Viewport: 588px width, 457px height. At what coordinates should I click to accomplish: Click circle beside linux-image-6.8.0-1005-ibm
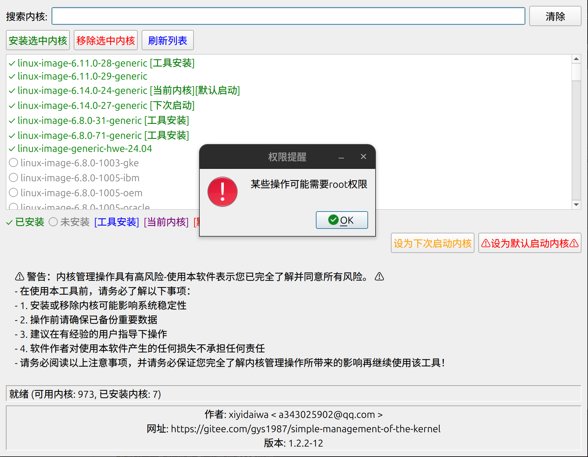point(13,177)
